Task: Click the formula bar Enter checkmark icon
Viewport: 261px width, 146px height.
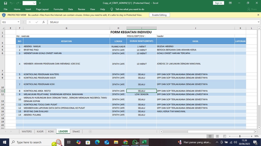Action: pos(37,22)
